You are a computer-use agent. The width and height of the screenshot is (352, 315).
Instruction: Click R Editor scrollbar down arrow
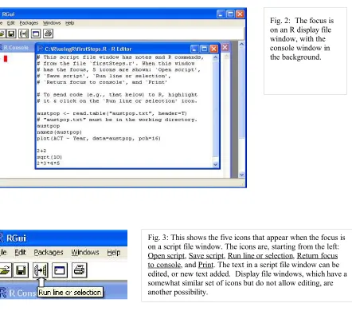(x=216, y=164)
